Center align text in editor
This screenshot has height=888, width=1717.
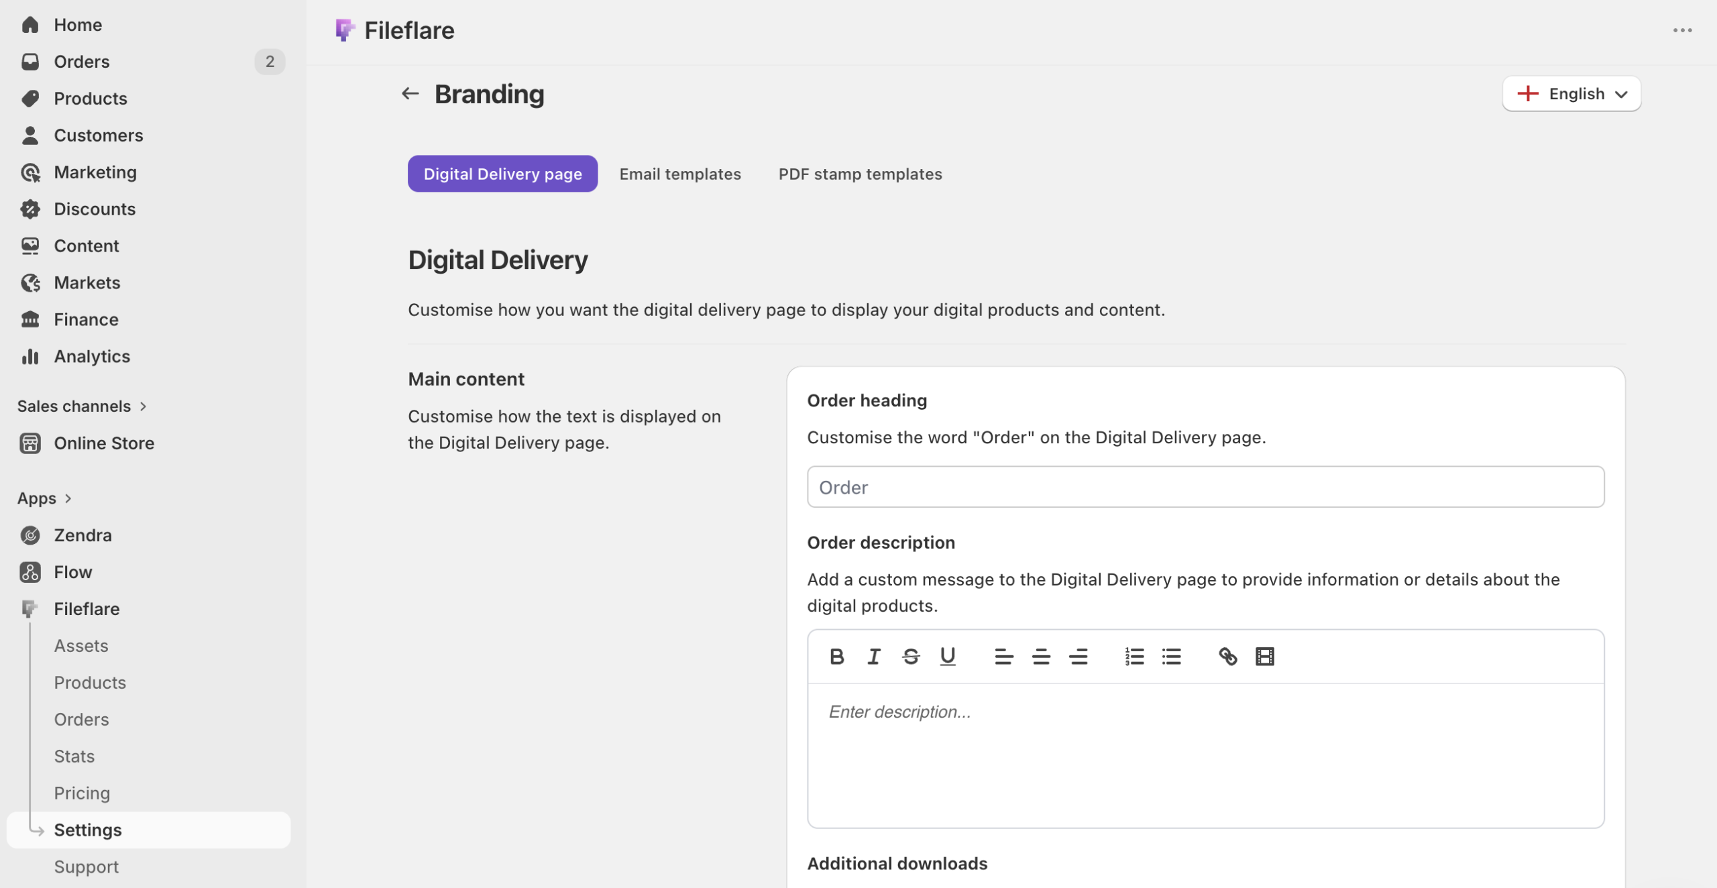coord(1041,657)
